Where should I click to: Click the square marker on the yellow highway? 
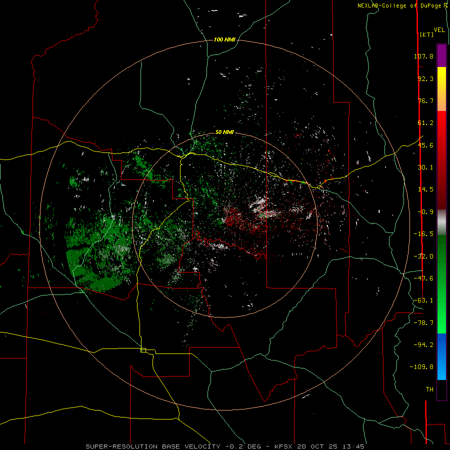point(143,350)
